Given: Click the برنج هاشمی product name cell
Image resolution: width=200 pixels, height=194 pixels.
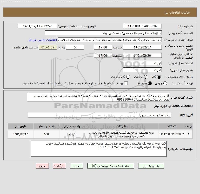Looking at the screenshot, I should pos(122,134).
